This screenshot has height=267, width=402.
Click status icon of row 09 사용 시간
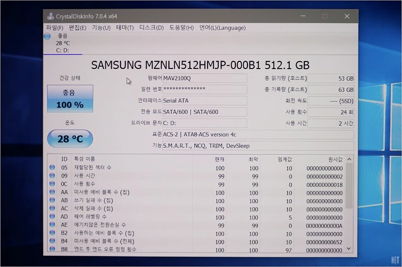tap(52, 175)
